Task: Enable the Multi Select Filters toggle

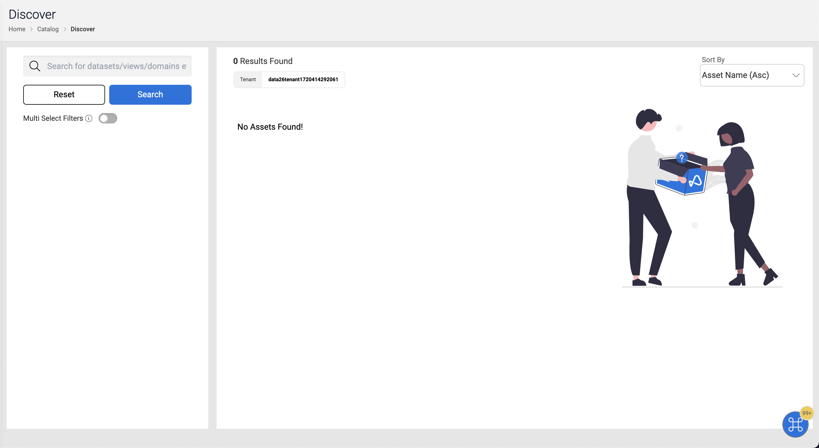Action: (x=108, y=118)
